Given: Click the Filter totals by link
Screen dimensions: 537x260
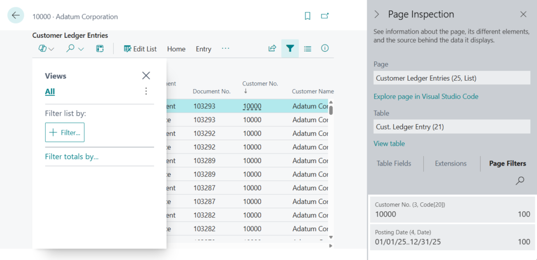Looking at the screenshot, I should pos(72,156).
